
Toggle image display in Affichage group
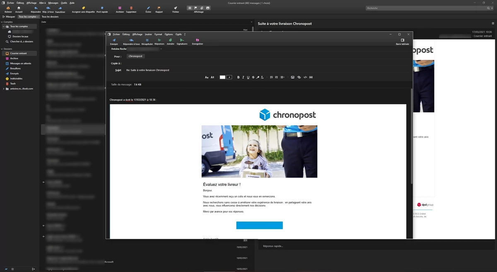[x=208, y=8]
